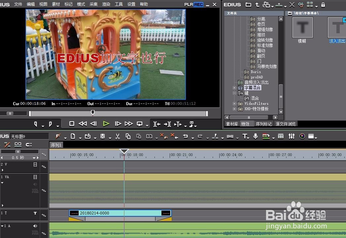This screenshot has width=346, height=238.
Task: Expand the VideoFilters folder
Action: pyautogui.click(x=234, y=103)
